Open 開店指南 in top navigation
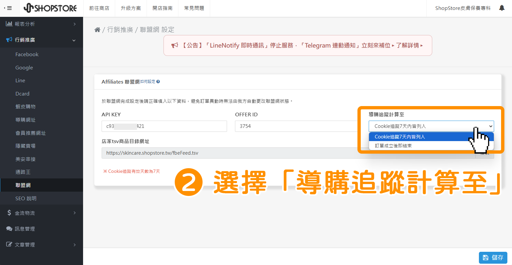512x265 pixels. [x=163, y=8]
